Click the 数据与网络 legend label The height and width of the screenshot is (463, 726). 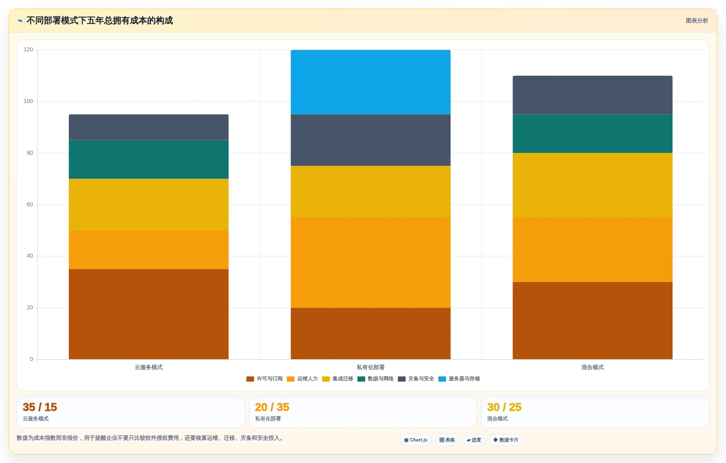tap(380, 379)
